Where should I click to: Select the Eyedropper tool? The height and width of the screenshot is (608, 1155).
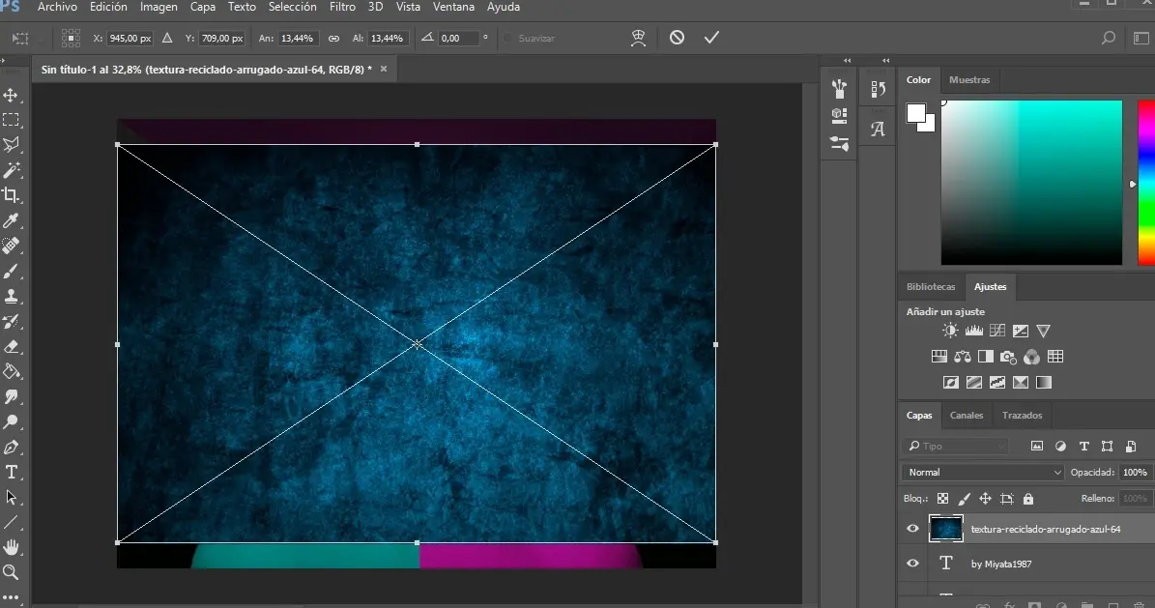(x=12, y=220)
